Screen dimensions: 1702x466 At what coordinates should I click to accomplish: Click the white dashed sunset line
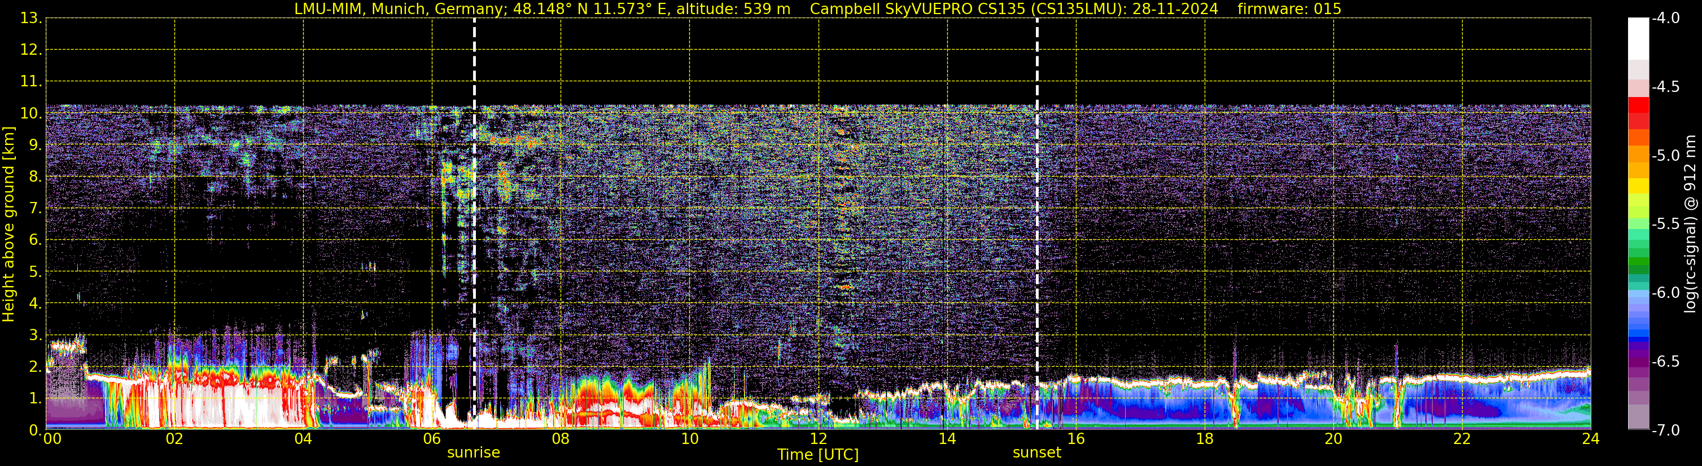(x=1038, y=223)
